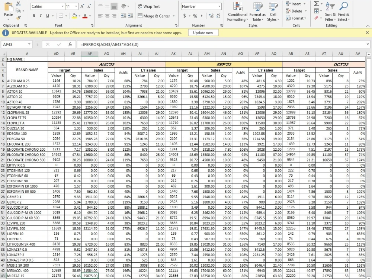Click Top Align icon
Image resolution: width=372 pixels, height=279 pixels.
(100, 6)
